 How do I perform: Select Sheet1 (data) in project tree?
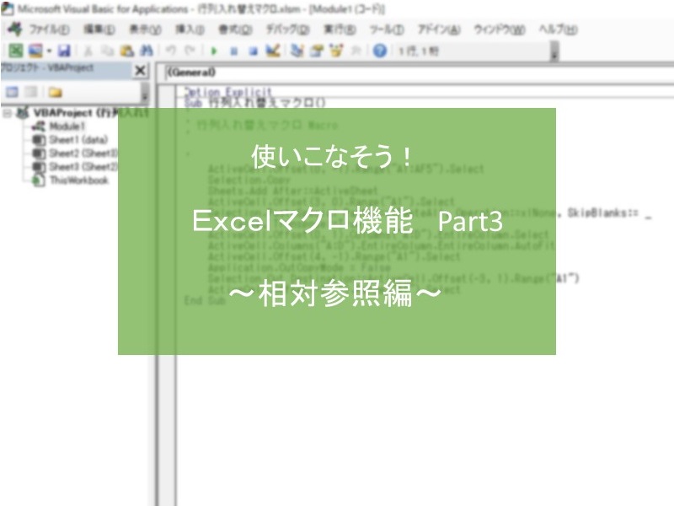click(x=78, y=139)
